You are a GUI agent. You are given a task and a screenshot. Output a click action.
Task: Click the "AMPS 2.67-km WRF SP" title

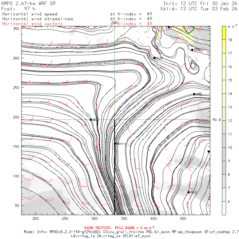tap(28, 3)
